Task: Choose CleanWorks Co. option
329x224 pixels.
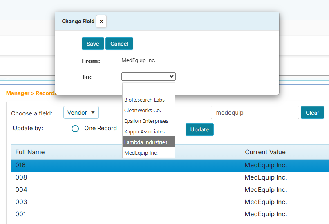Action: 143,110
